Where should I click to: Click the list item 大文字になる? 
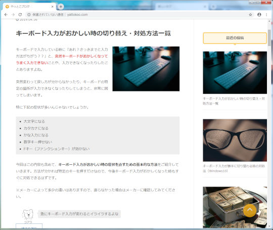tap(34, 121)
